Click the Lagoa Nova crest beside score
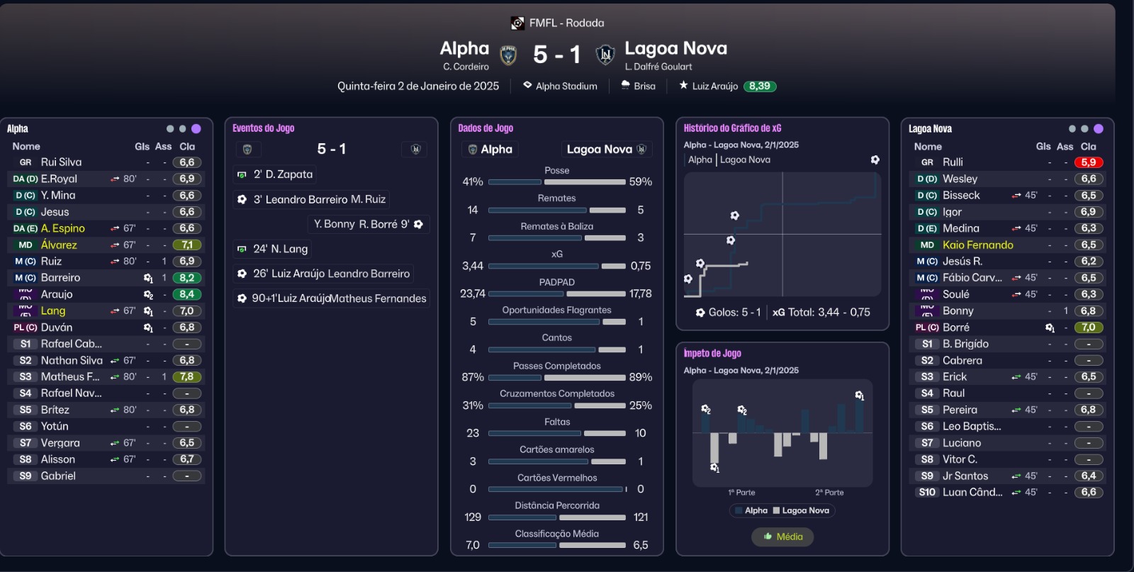The width and height of the screenshot is (1134, 572). (x=605, y=55)
